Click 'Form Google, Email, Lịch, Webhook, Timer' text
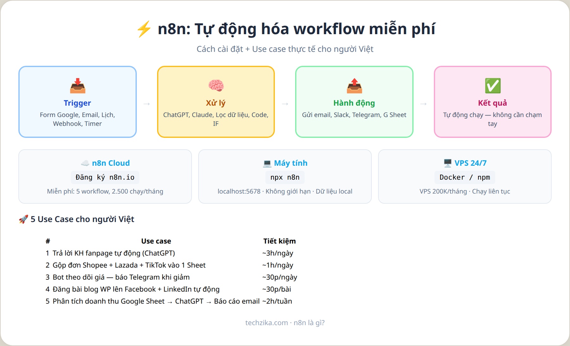The image size is (570, 346). (x=77, y=119)
